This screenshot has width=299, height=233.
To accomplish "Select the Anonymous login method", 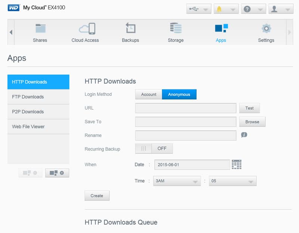I will coord(179,95).
